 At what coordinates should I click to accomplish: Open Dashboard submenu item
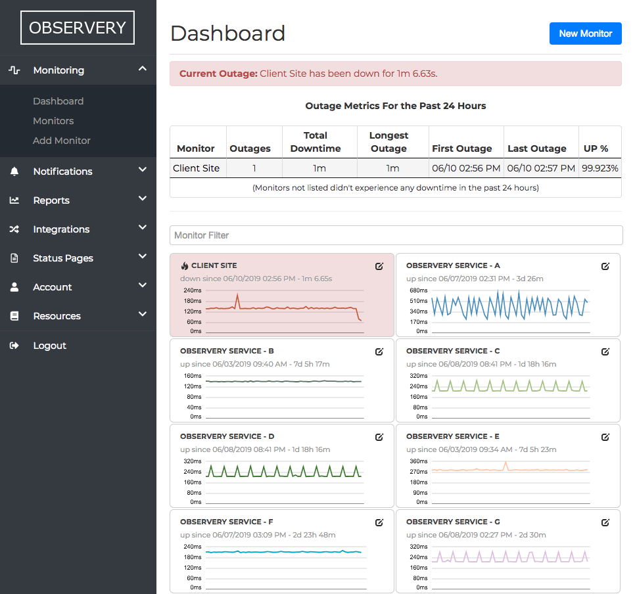tap(59, 101)
